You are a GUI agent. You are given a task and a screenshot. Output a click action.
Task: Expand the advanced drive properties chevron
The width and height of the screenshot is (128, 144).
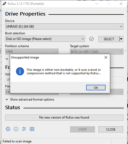tap(7, 59)
